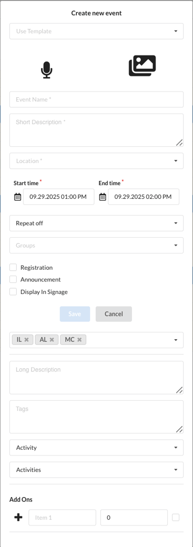The height and width of the screenshot is (547, 193).
Task: Expand the Groups dropdown
Action: click(96, 245)
